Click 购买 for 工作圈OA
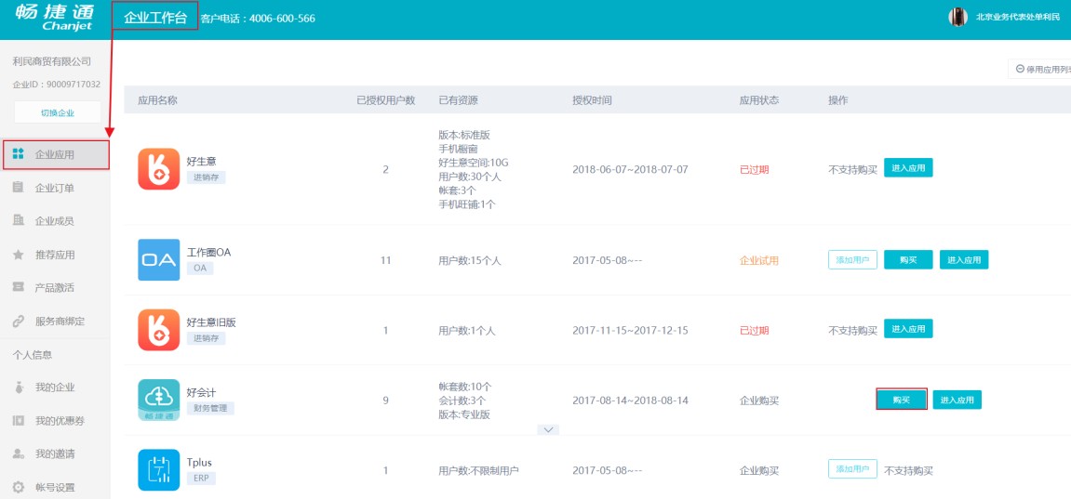This screenshot has height=499, width=1071. (x=908, y=260)
